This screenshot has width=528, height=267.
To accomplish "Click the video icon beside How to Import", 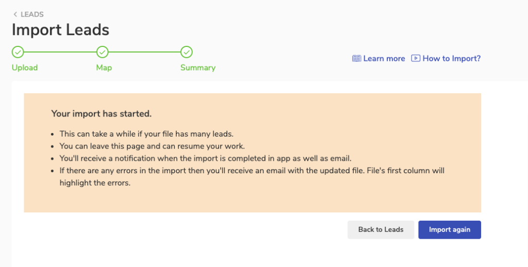I will [x=416, y=58].
